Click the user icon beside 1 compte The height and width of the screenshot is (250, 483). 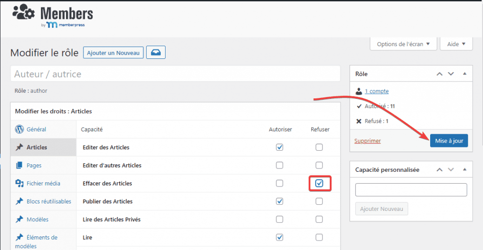point(358,91)
